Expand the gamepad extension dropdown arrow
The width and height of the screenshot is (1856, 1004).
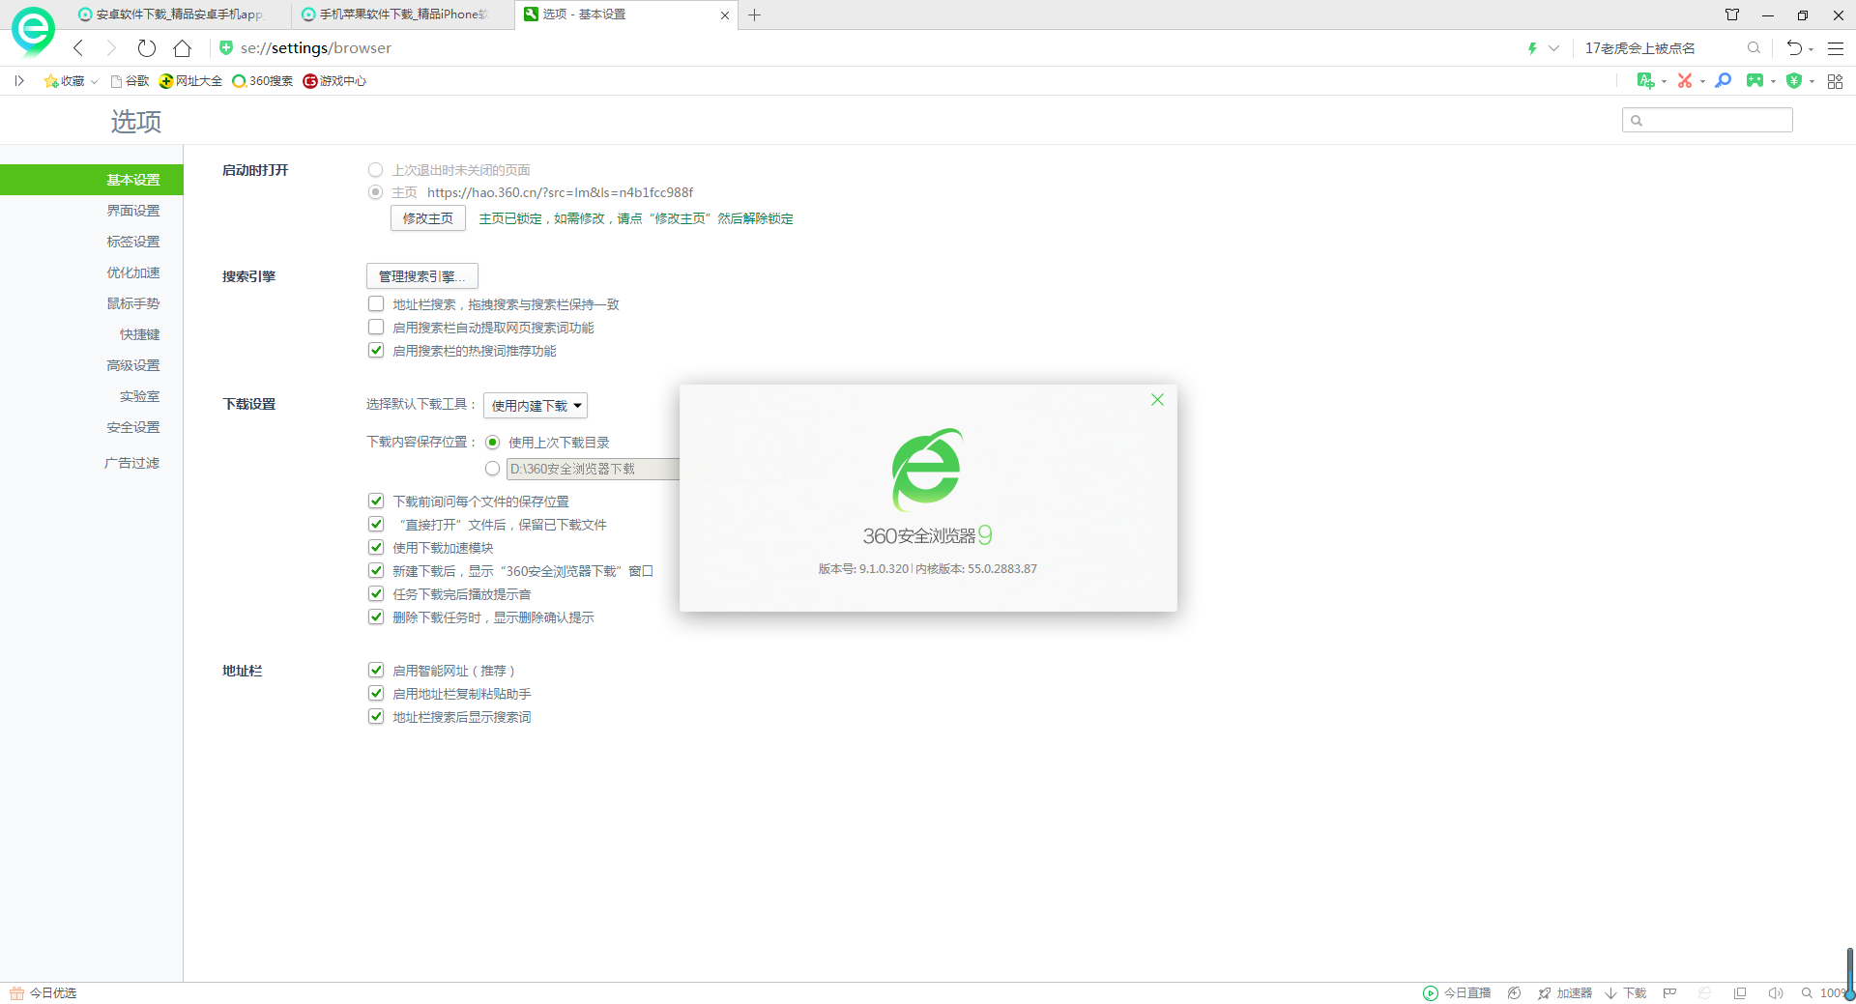point(1773,82)
